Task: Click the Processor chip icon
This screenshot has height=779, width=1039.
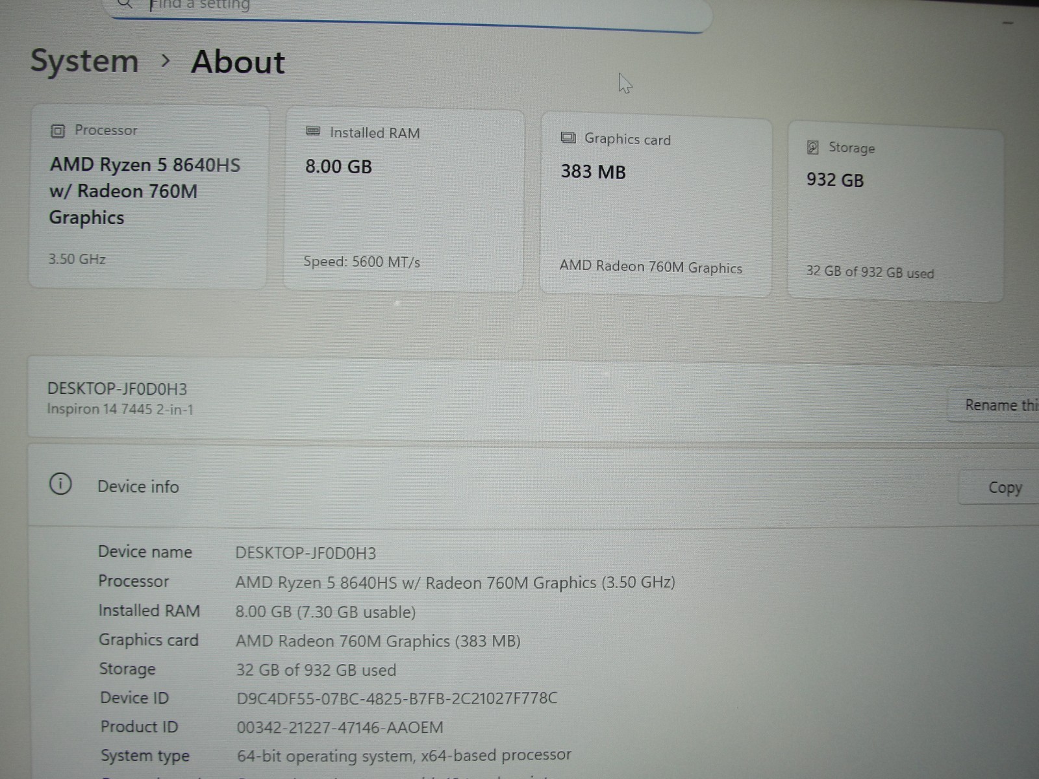Action: click(58, 131)
